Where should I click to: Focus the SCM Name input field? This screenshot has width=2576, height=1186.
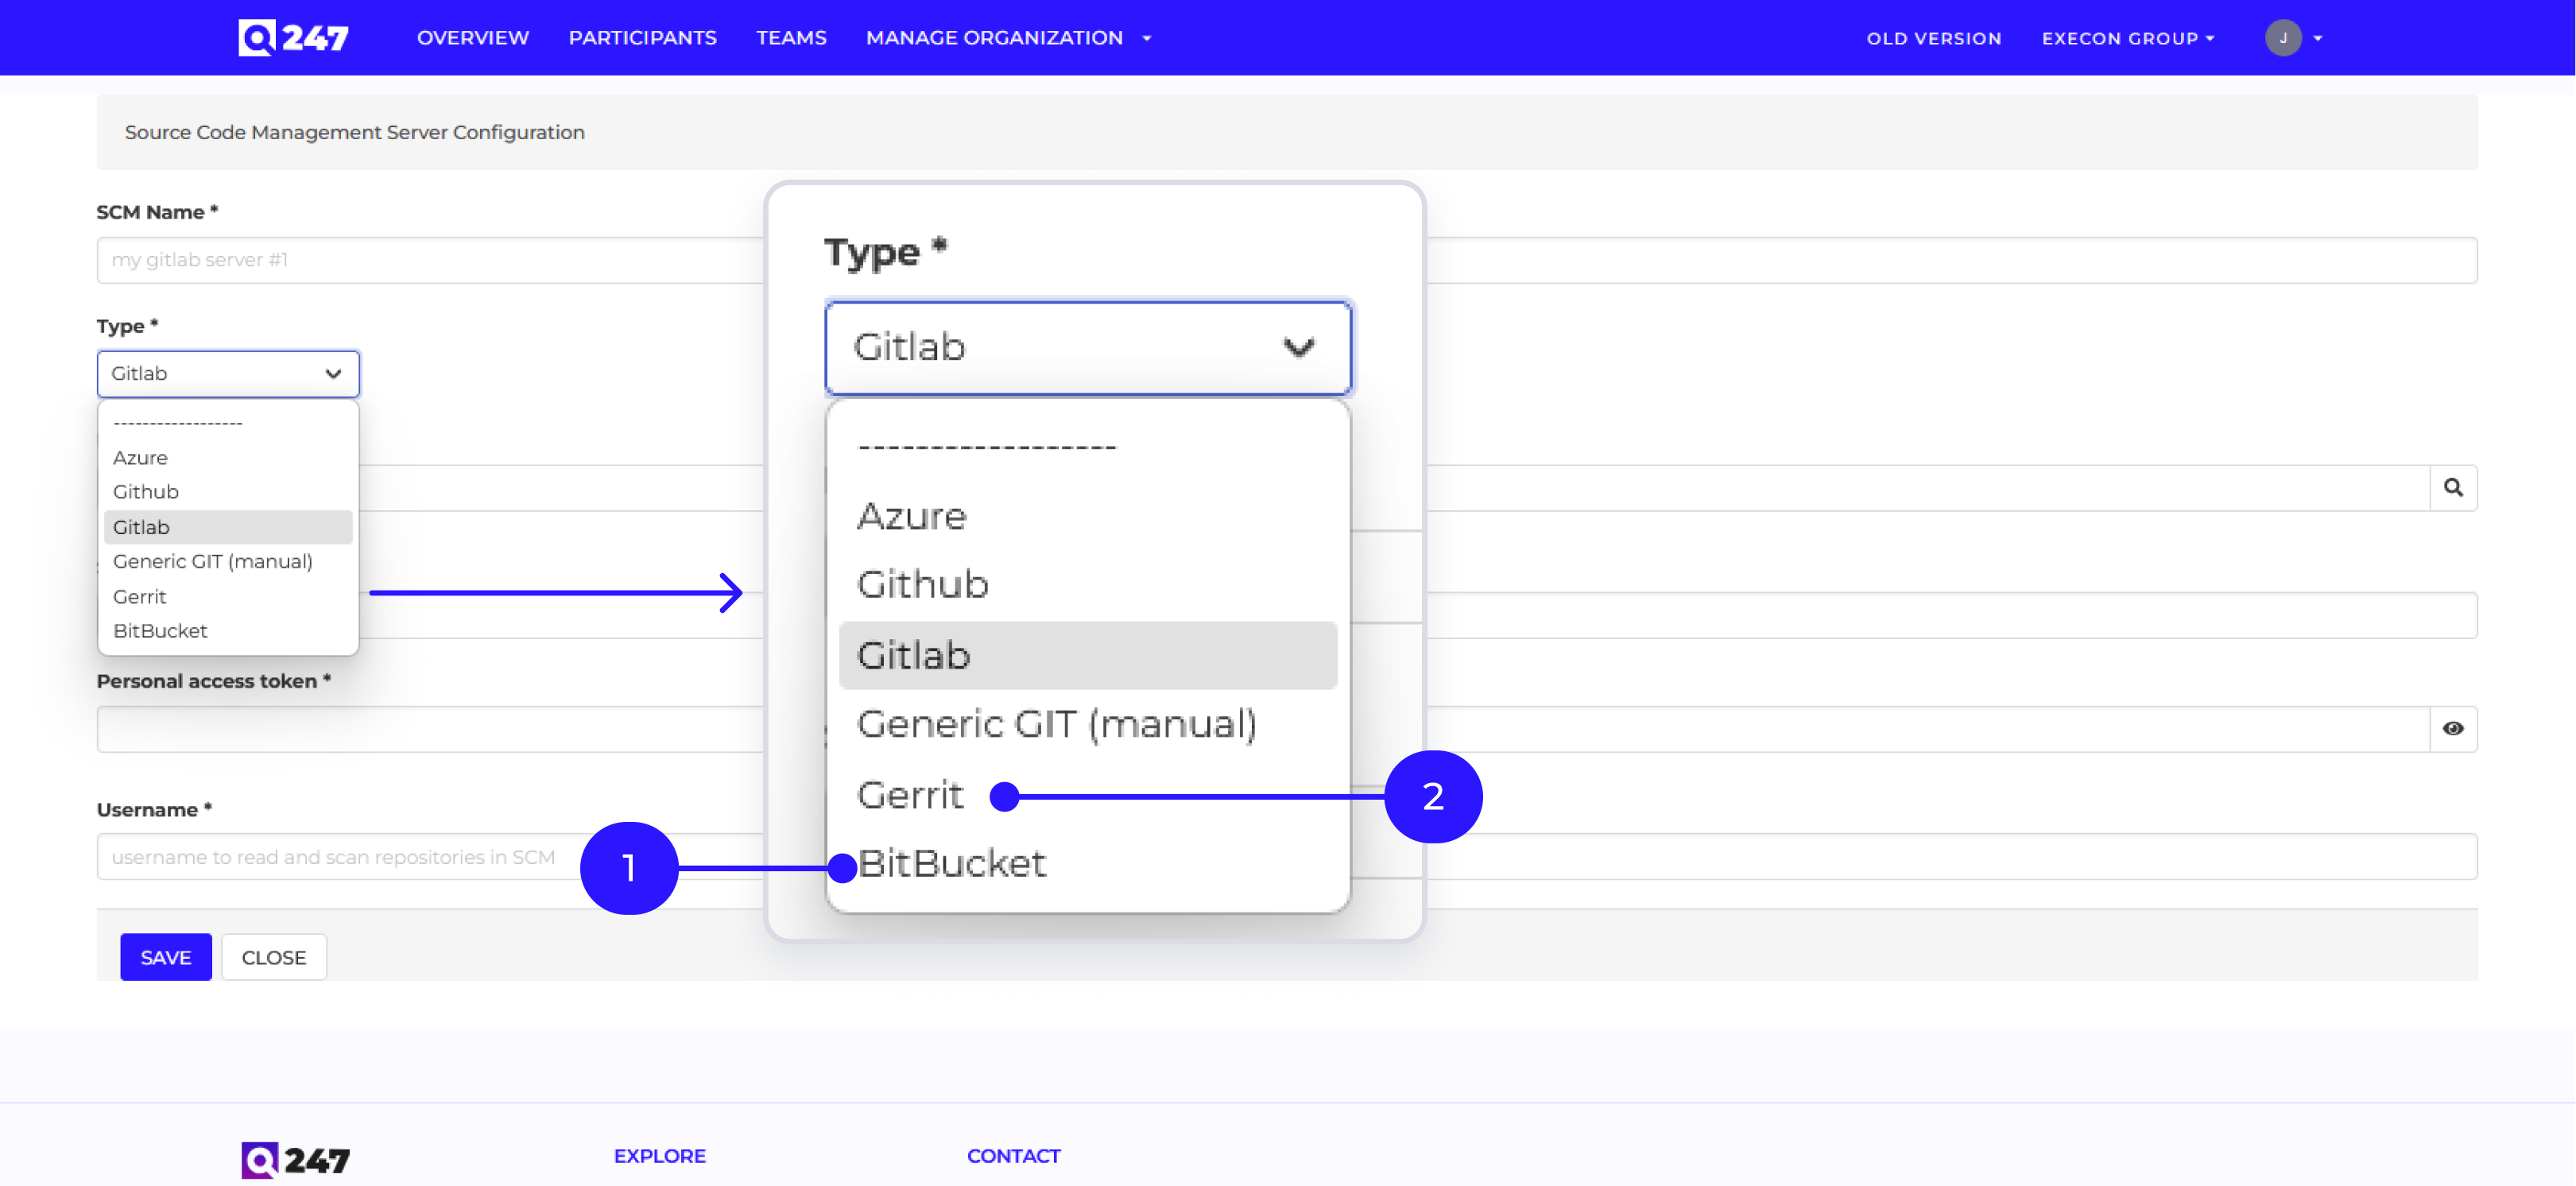coord(430,260)
